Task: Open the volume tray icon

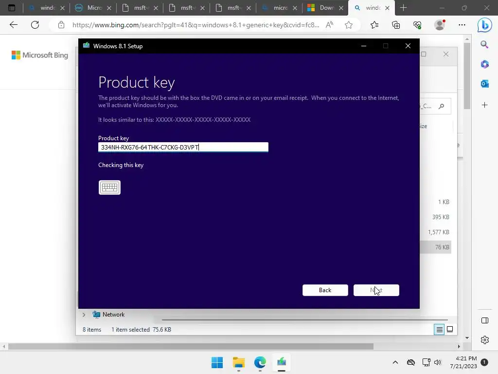Action: point(438,362)
